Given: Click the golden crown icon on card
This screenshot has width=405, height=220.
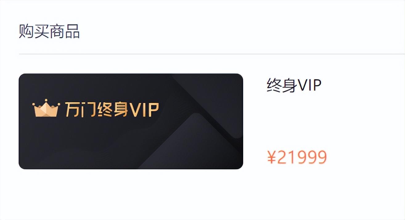Looking at the screenshot, I should pyautogui.click(x=46, y=108).
